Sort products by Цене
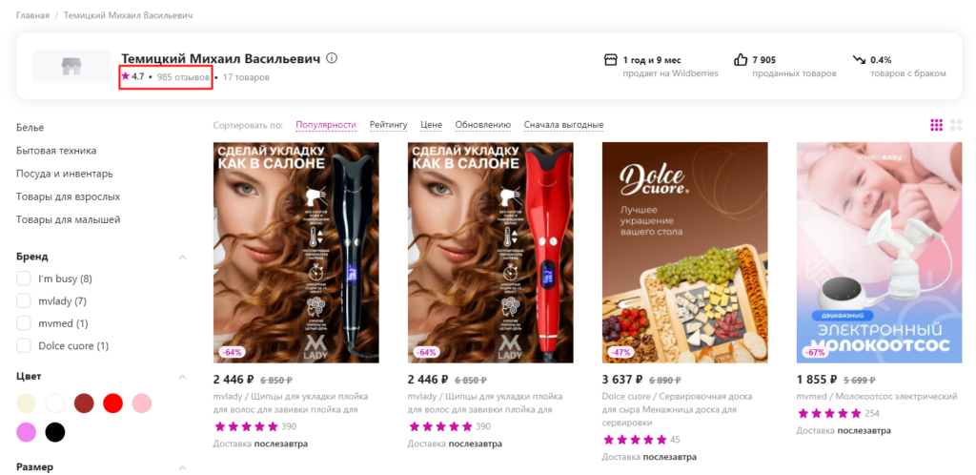 pos(432,125)
